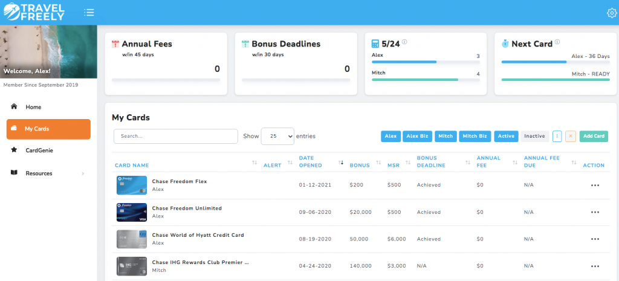
Task: Click the Add Card button
Action: tap(594, 137)
